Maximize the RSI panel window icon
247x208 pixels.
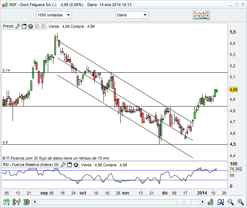70,165
